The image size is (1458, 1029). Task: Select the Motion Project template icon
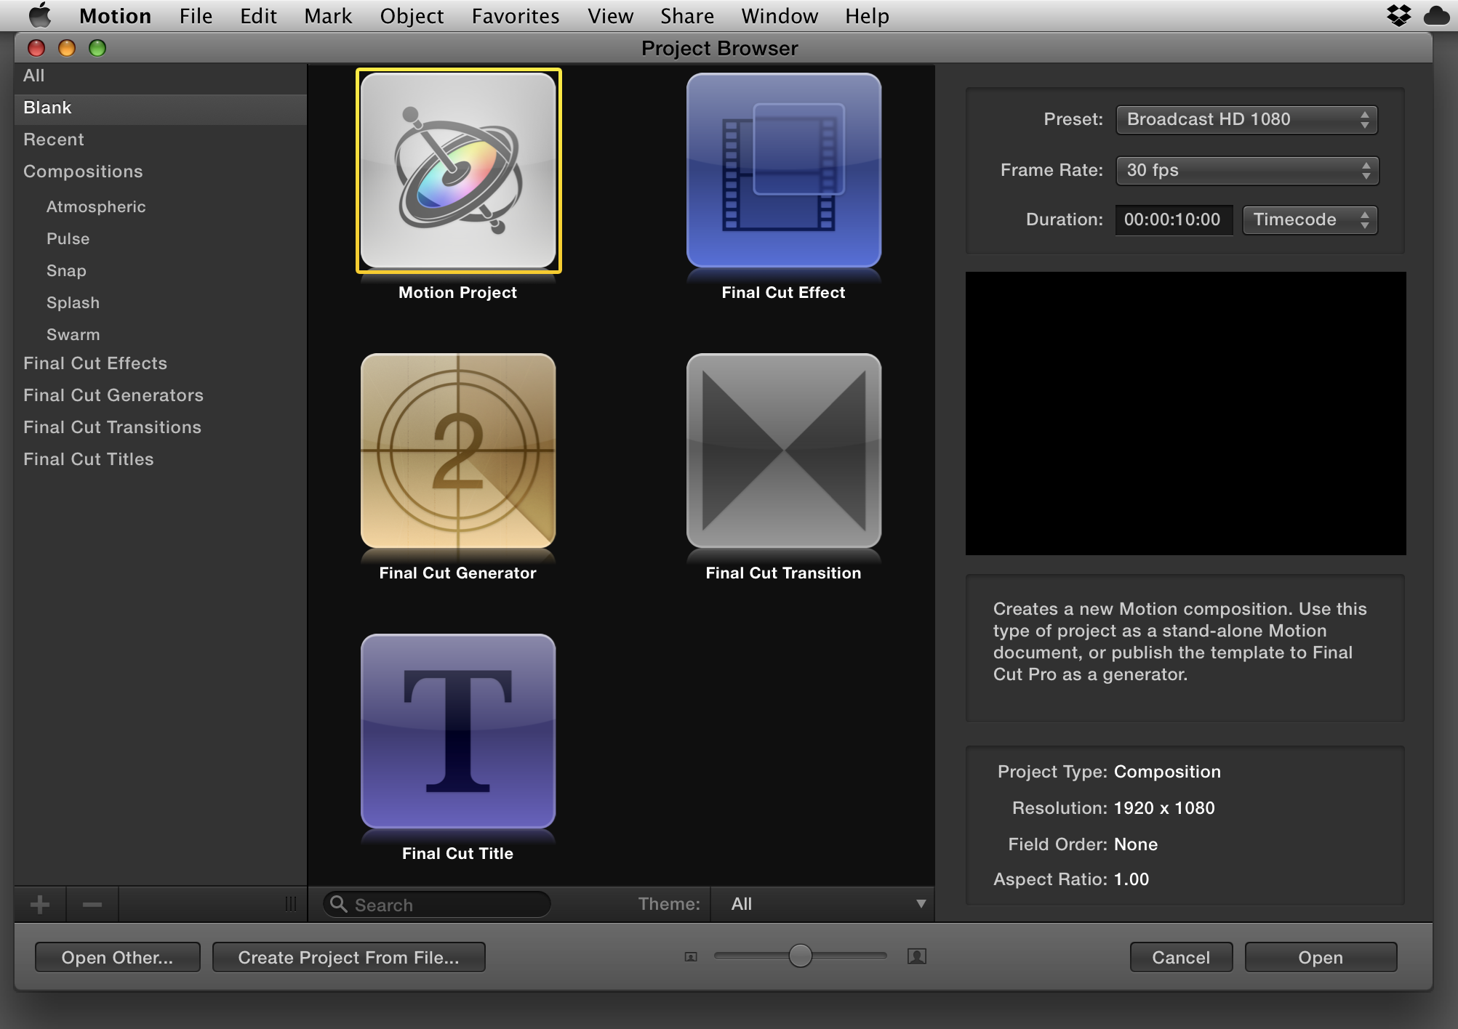point(458,171)
